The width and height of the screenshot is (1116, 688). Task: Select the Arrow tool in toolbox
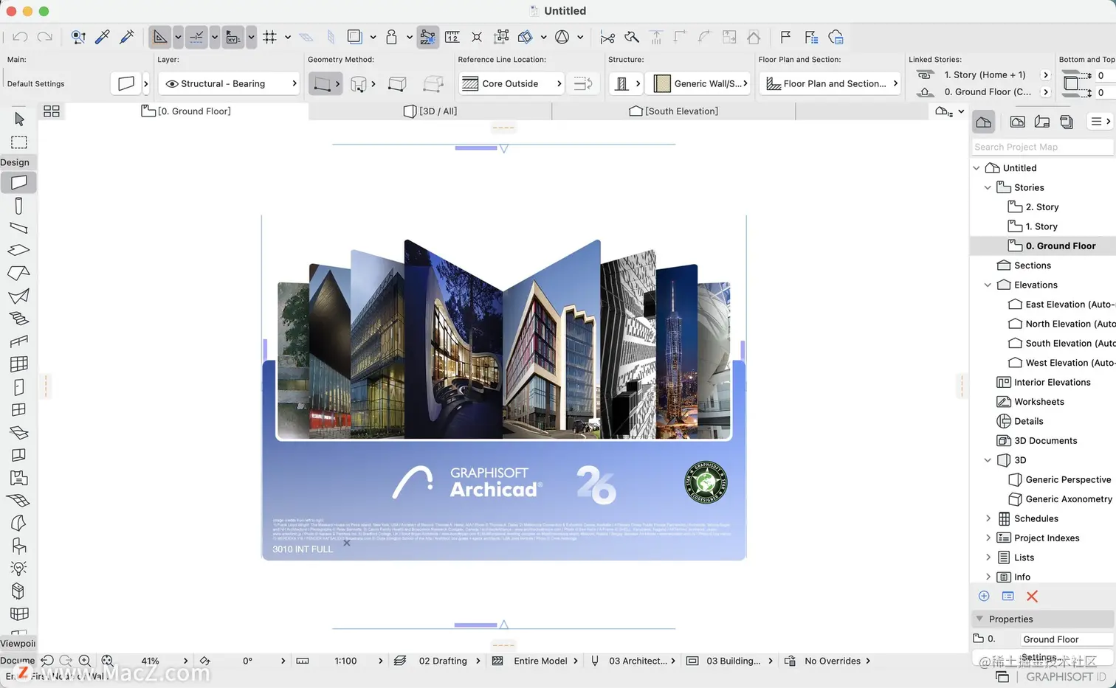[x=19, y=119]
